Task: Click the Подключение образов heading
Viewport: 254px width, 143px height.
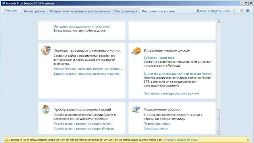Action: 162,110
